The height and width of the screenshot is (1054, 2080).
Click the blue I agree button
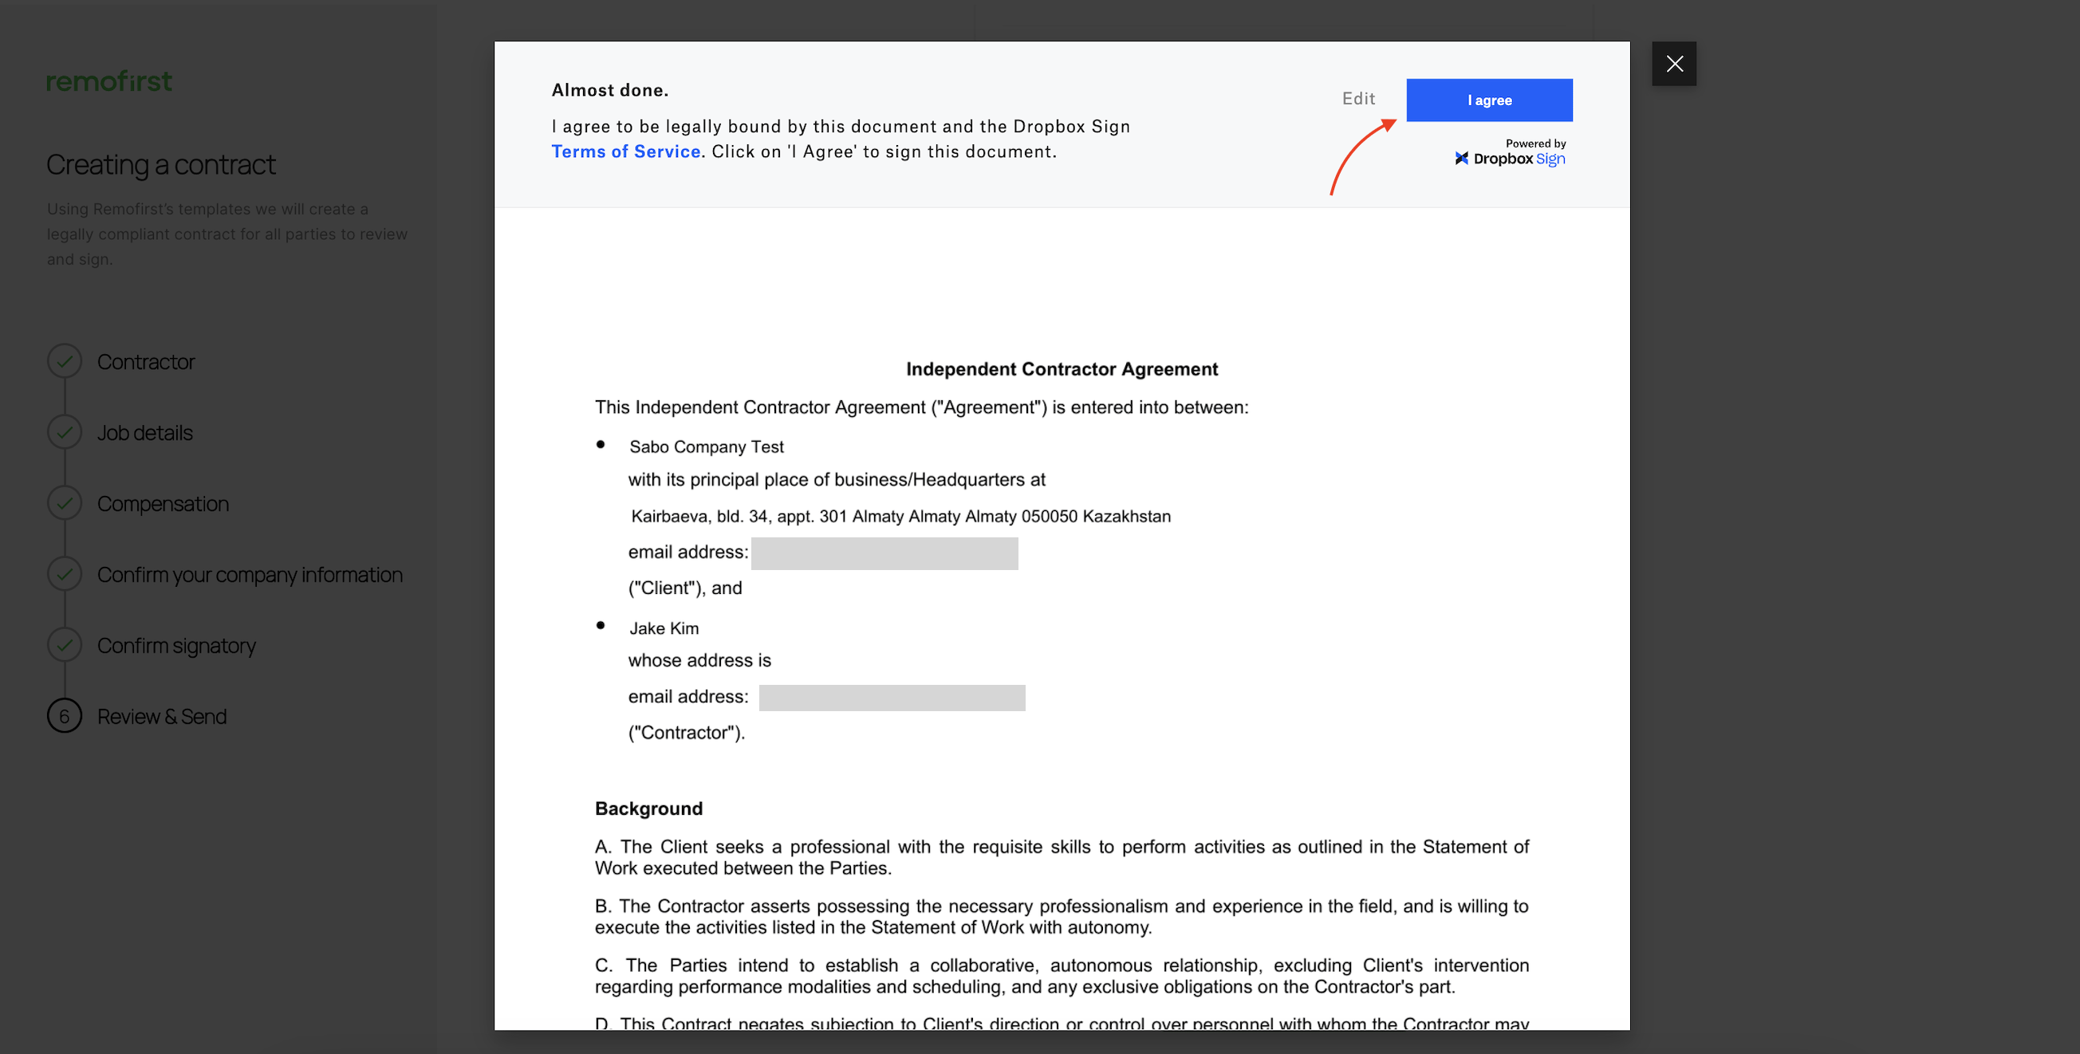(x=1489, y=100)
